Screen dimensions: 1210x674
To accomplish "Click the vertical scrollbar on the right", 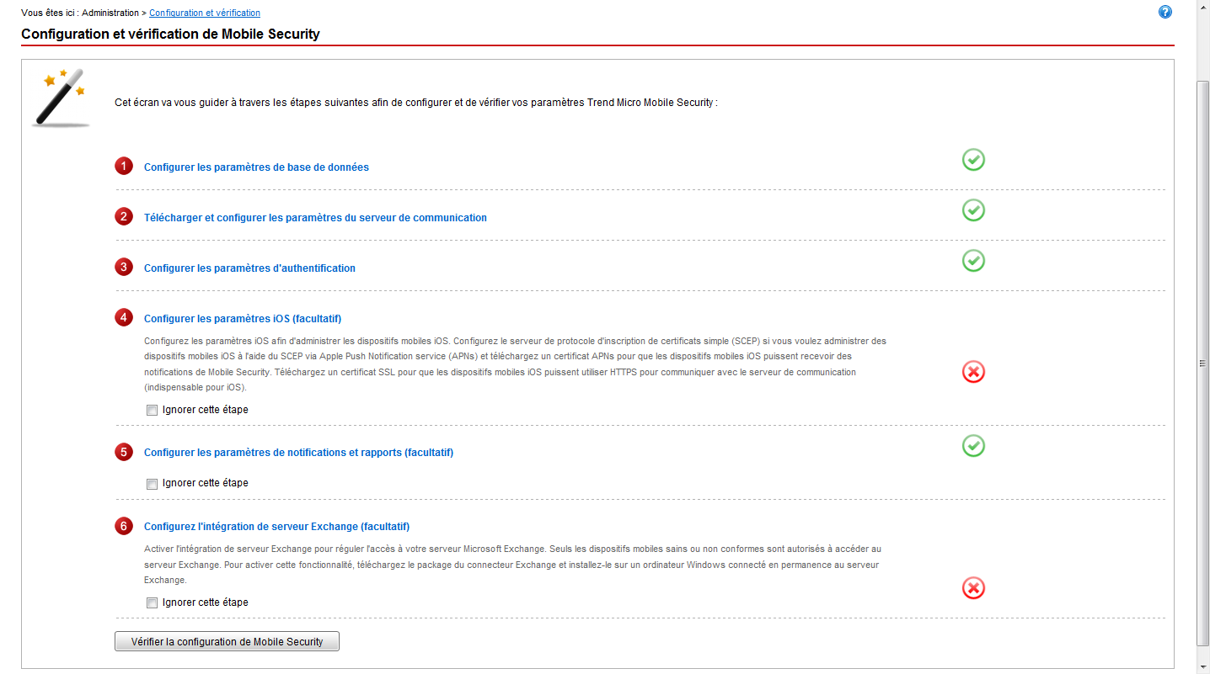I will [1203, 363].
